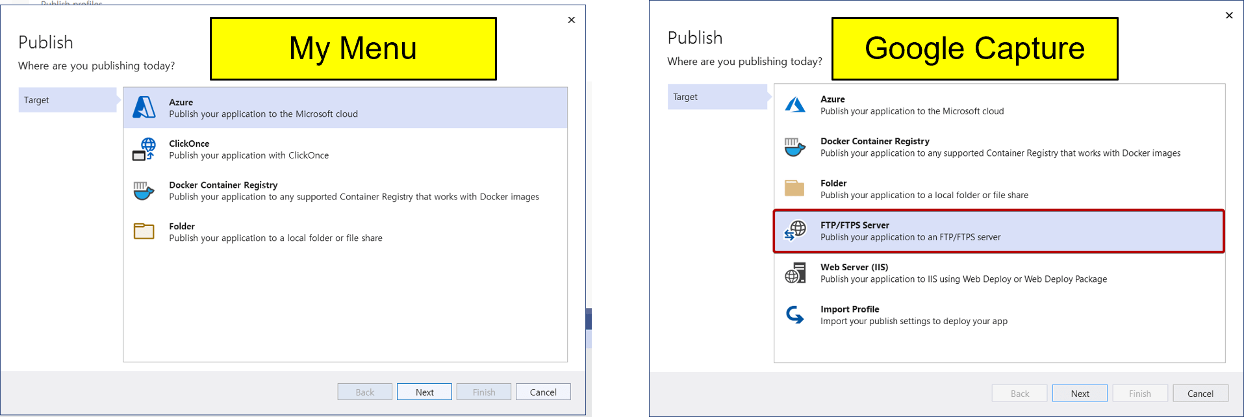Screen dimensions: 1244x417
Task: Click Docker Container Registry icon in left dialog
Action: 144,190
